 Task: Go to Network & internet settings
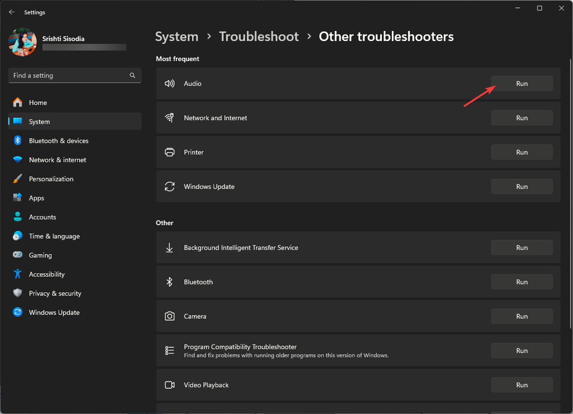(x=75, y=160)
